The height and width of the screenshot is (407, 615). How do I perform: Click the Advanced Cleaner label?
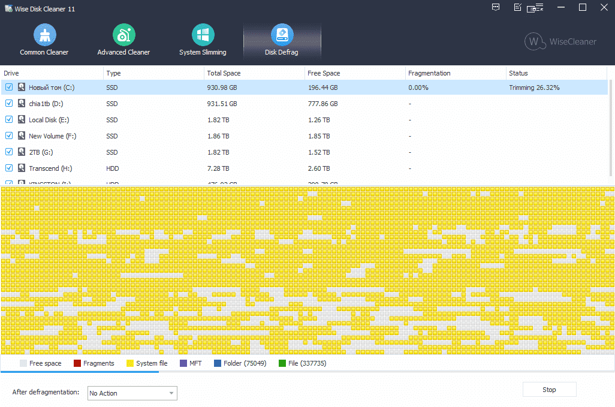[123, 52]
